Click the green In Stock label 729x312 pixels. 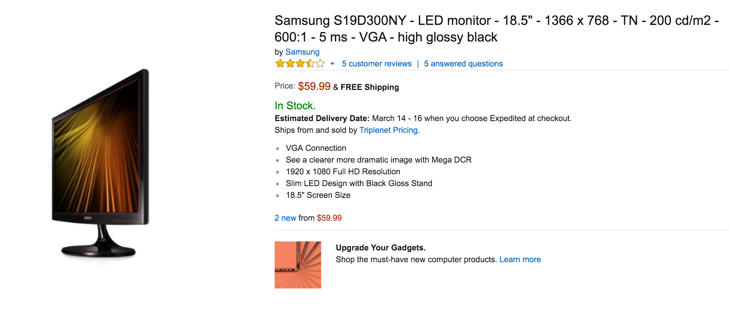(295, 105)
